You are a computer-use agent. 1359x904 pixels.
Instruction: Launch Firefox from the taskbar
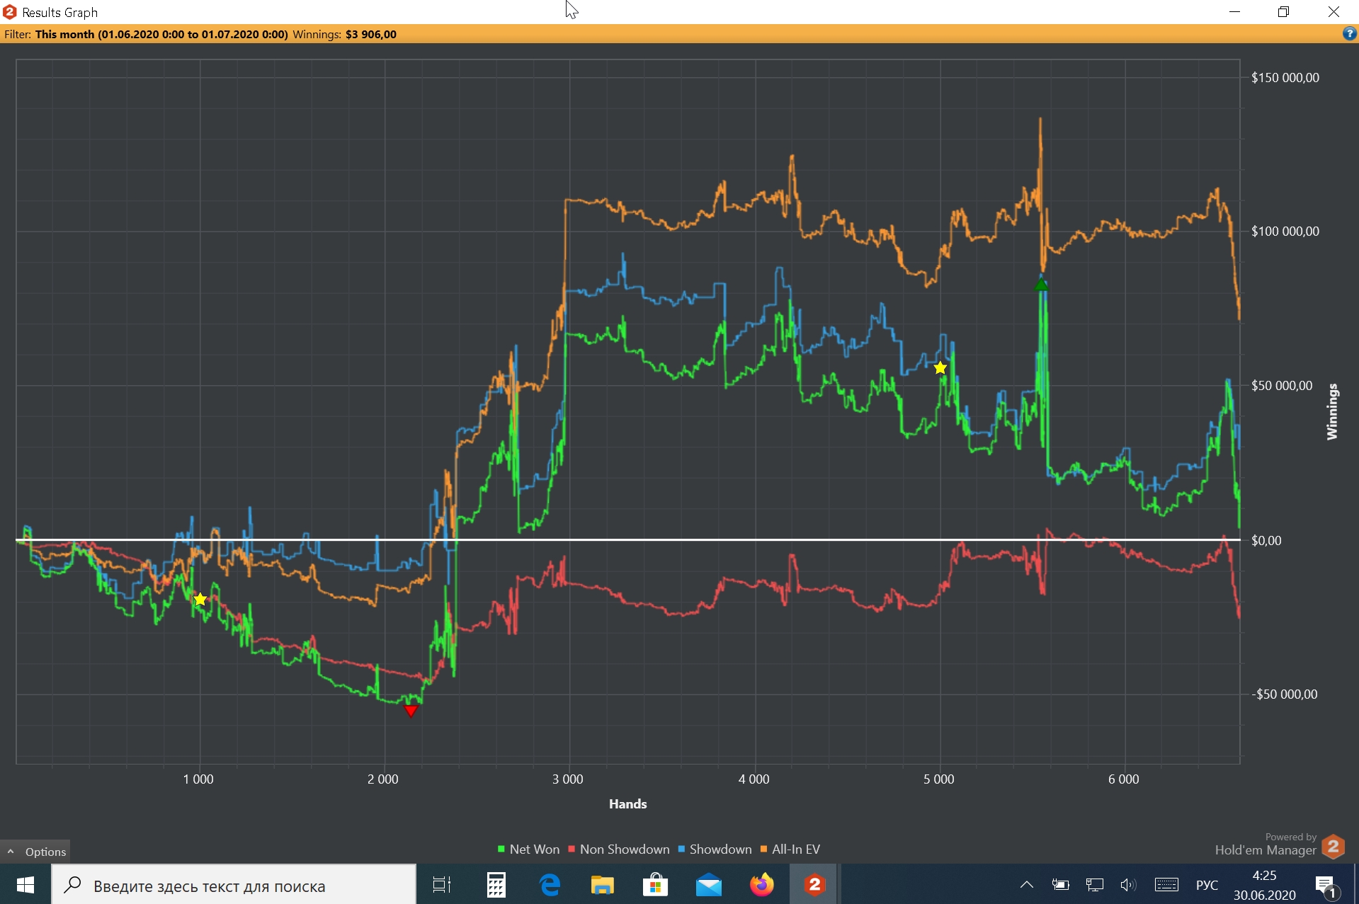762,885
